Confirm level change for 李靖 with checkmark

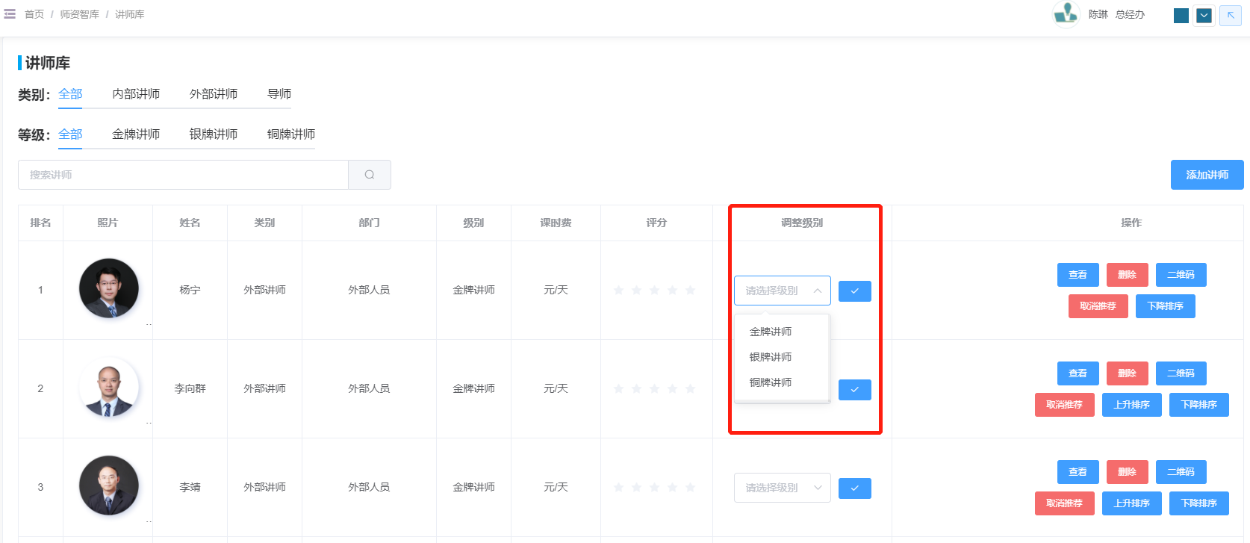coord(854,488)
